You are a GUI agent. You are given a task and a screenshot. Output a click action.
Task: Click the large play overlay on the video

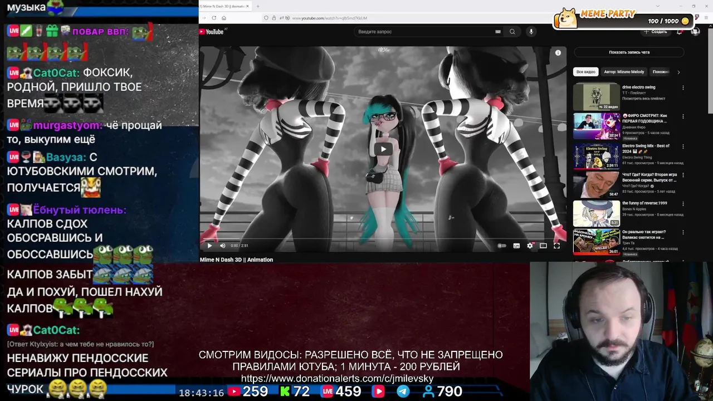[383, 149]
